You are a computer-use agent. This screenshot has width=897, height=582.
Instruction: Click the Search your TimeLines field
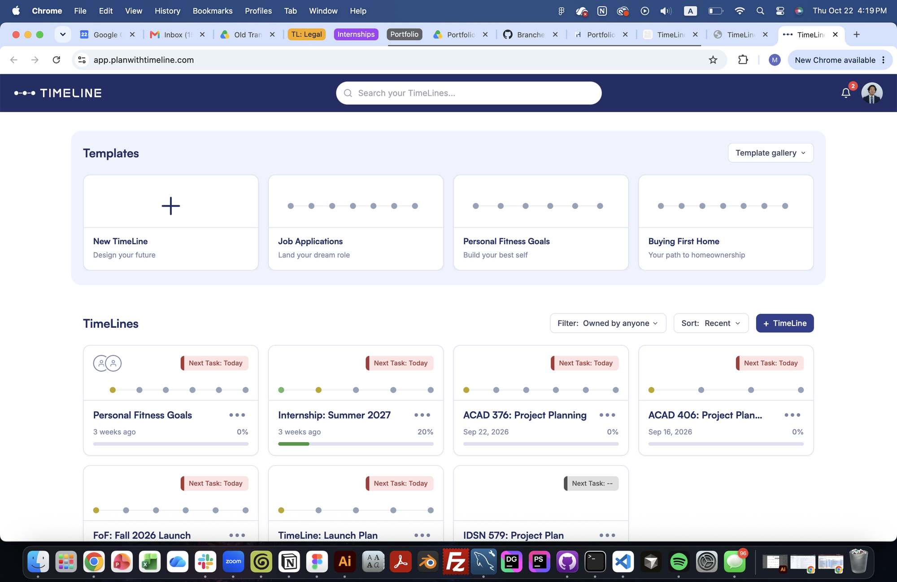(x=469, y=93)
